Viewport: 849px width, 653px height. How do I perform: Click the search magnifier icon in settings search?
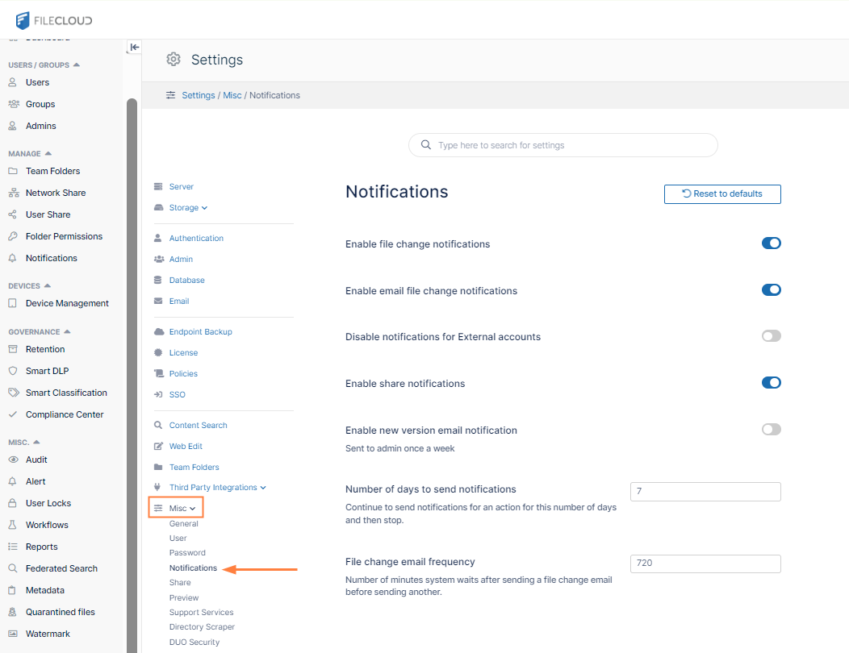click(426, 145)
